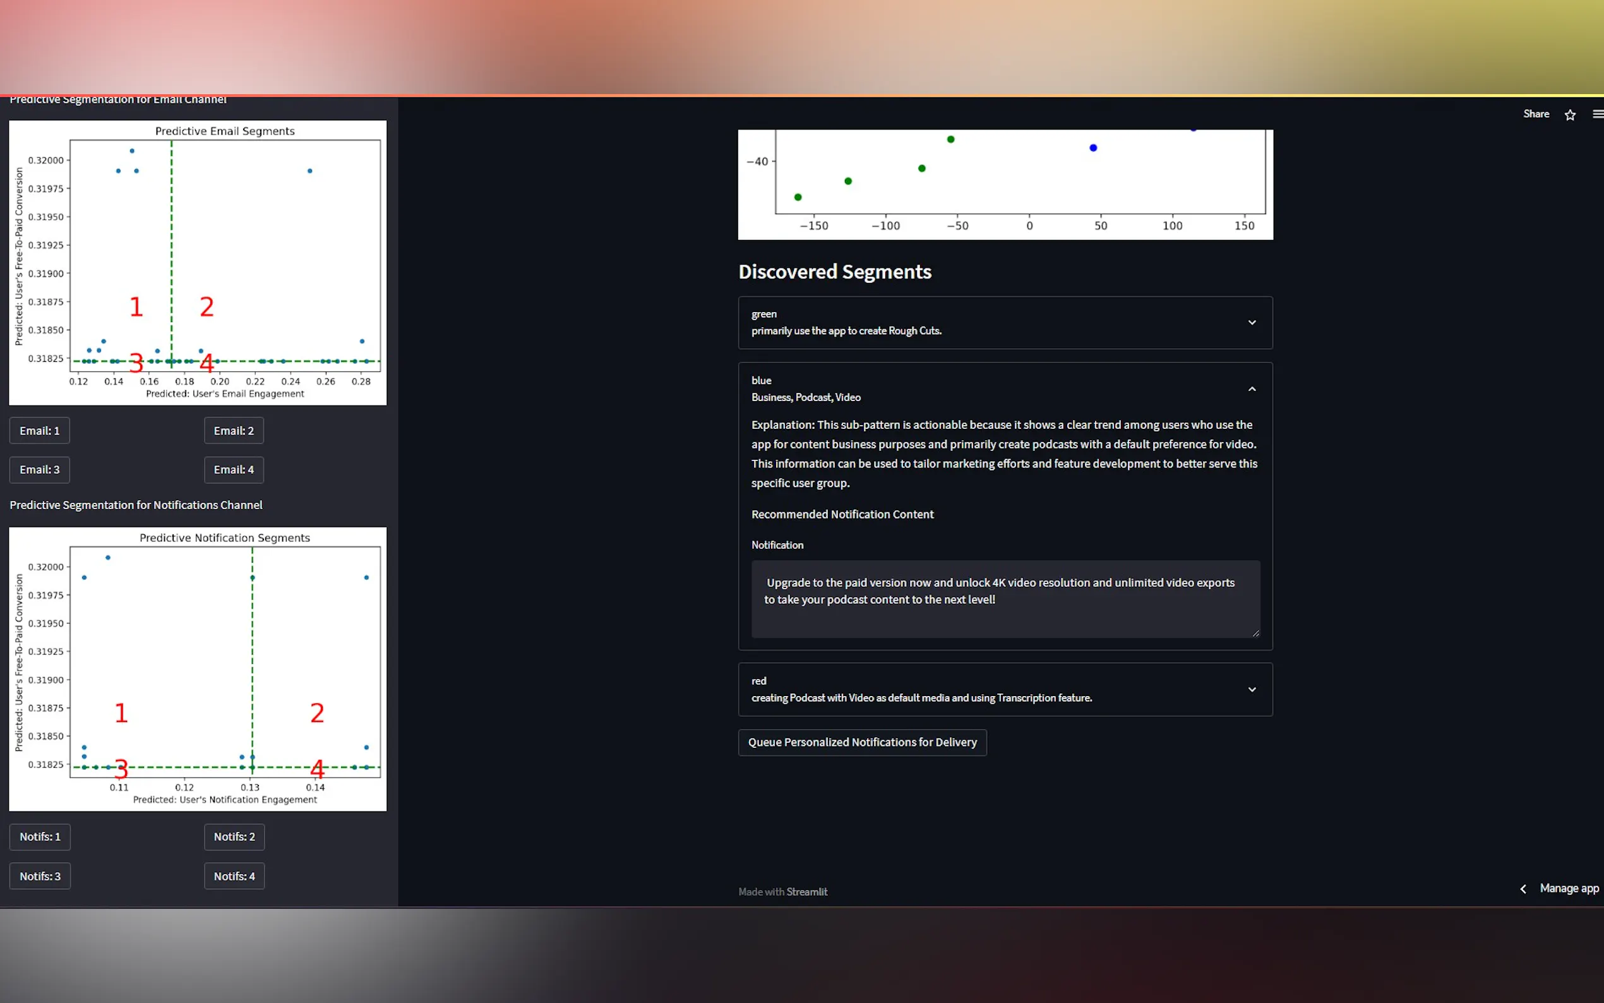Click the Email: 1 button
Image resolution: width=1604 pixels, height=1003 pixels.
click(39, 431)
